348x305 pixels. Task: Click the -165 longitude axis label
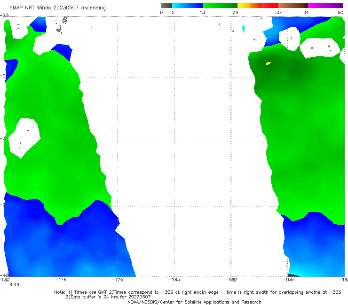(x=174, y=280)
